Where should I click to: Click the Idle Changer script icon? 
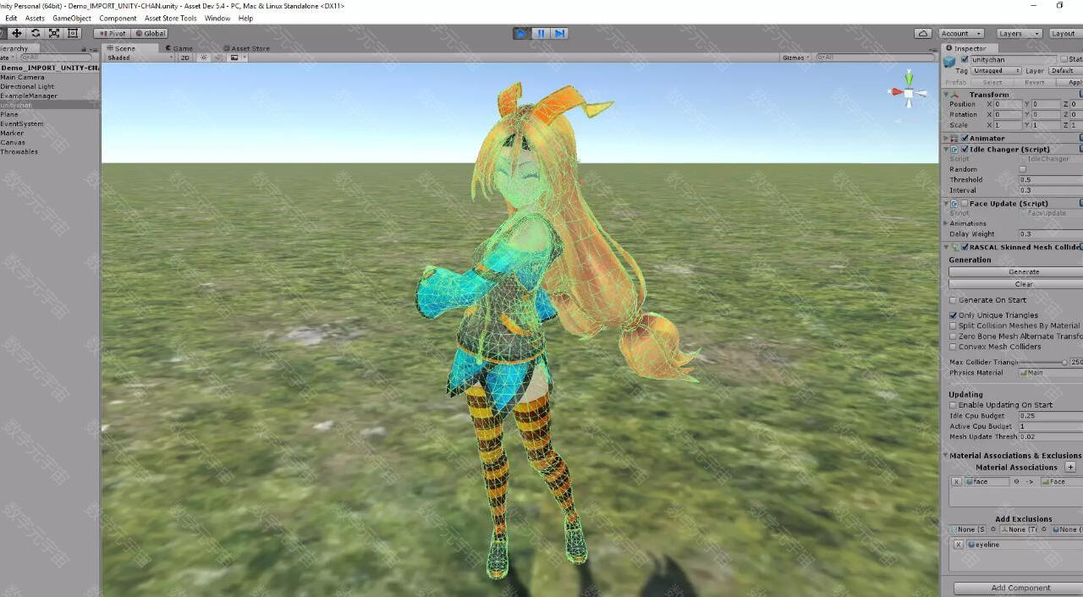click(954, 149)
